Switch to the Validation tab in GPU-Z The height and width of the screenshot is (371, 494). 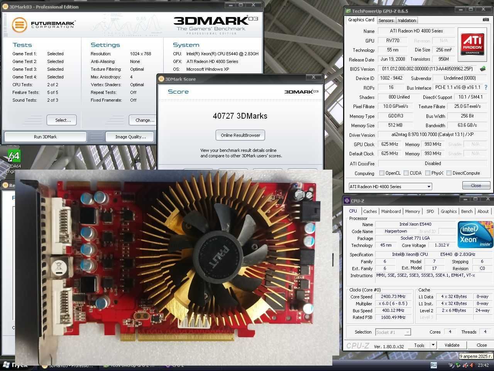407,20
